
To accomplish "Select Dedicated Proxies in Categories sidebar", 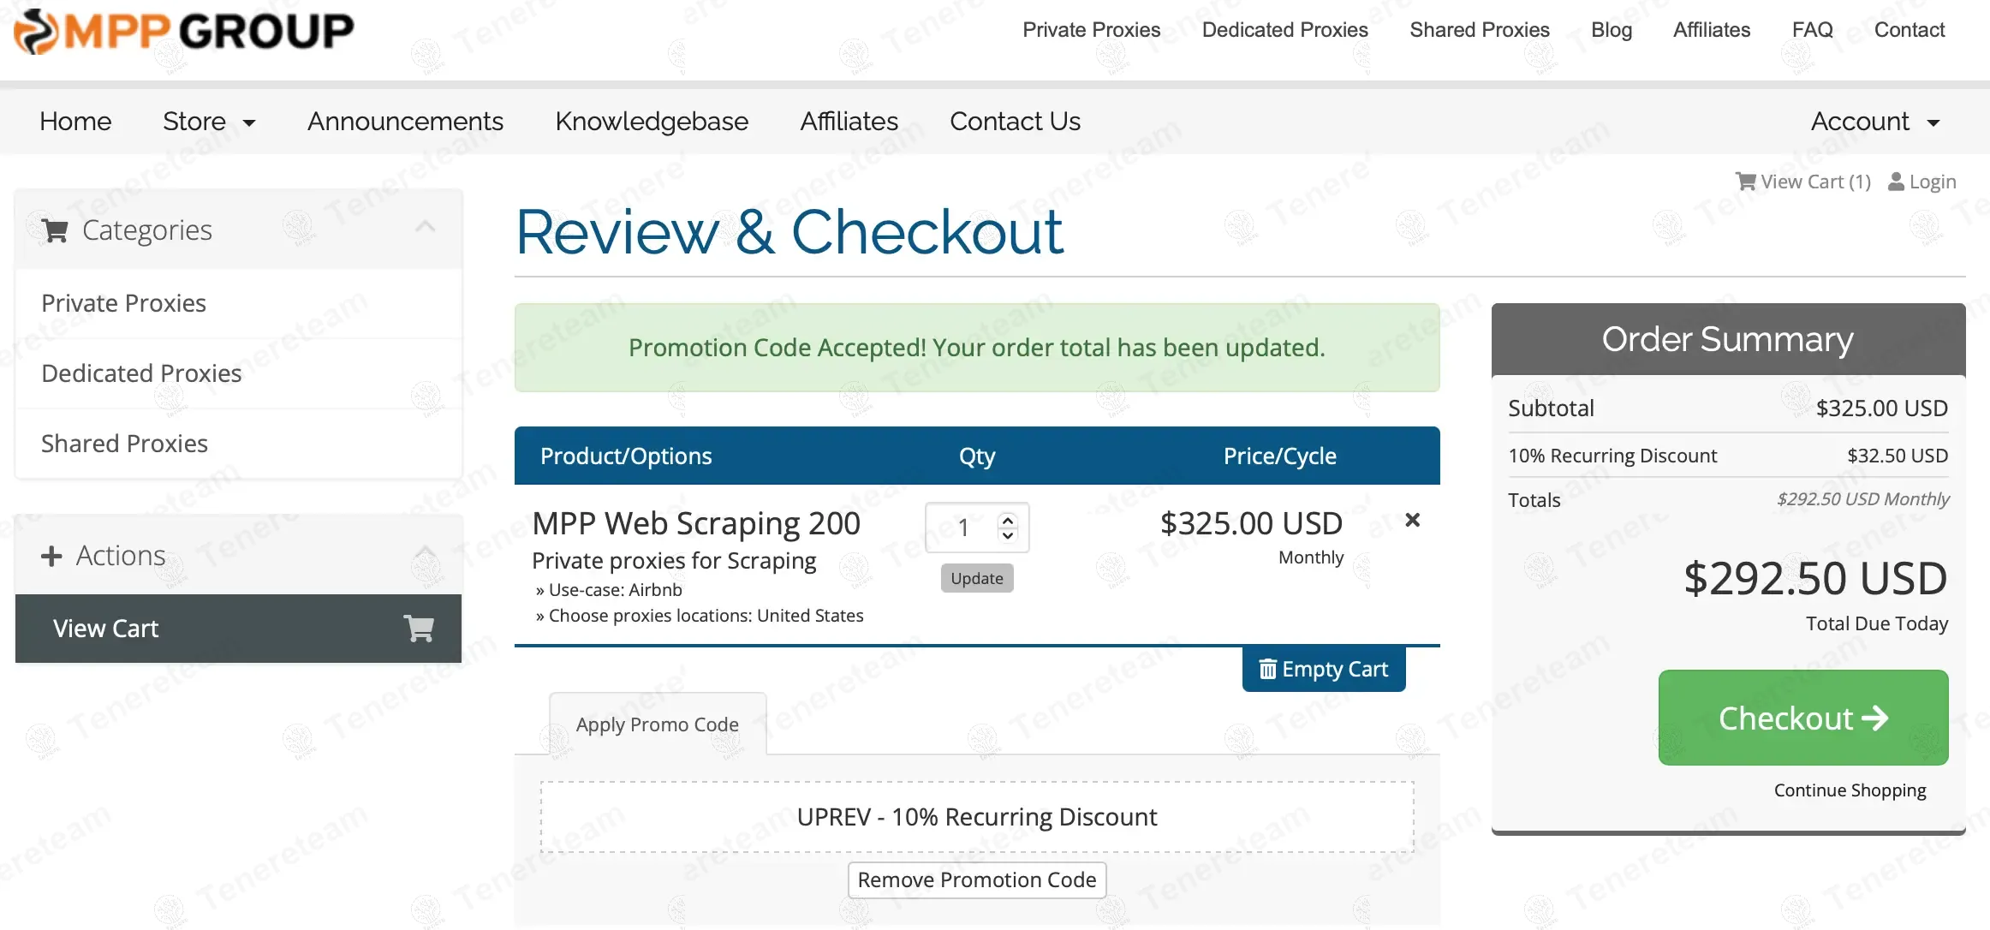I will coord(238,373).
